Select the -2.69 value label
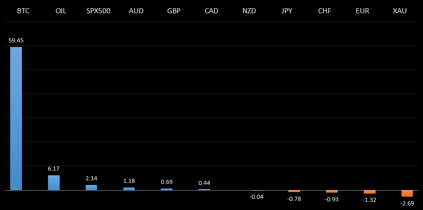The height and width of the screenshot is (210, 423). point(407,203)
